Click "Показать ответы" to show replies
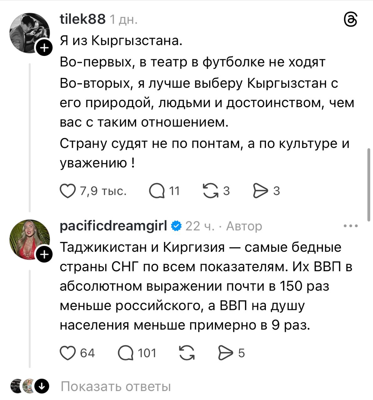Screen dimensions: 373x400 coord(116,387)
